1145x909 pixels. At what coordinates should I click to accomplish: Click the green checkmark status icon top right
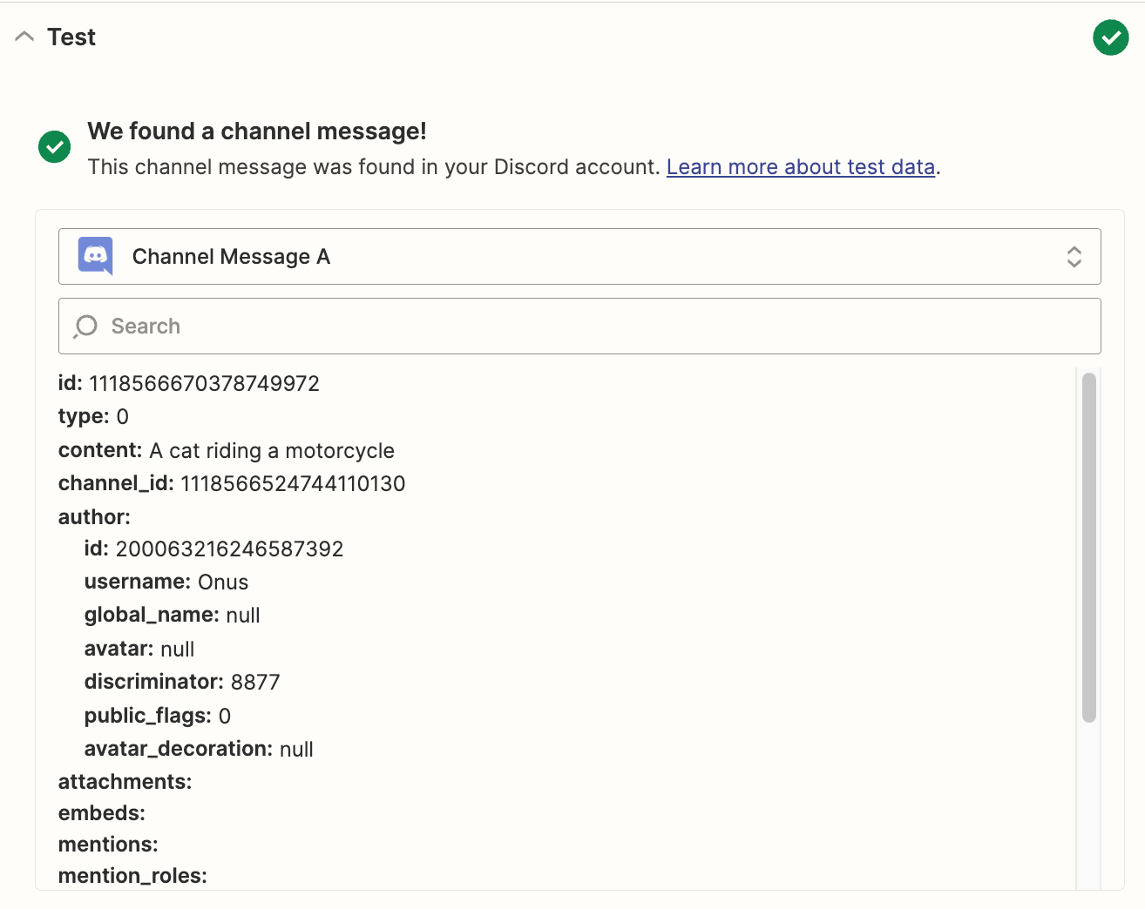(x=1110, y=37)
